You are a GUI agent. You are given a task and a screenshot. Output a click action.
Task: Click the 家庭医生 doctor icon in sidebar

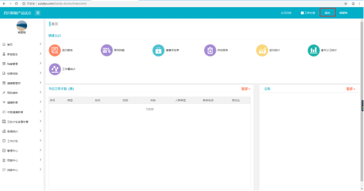[4, 54]
